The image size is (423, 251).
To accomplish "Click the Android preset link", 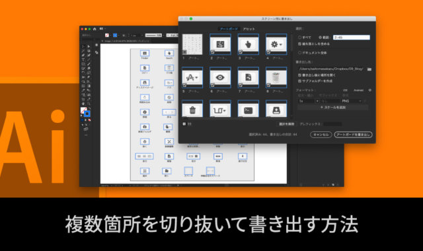I will pyautogui.click(x=358, y=90).
